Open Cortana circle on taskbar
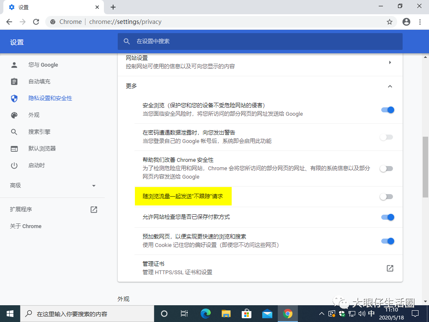Image resolution: width=429 pixels, height=322 pixels. tap(164, 314)
